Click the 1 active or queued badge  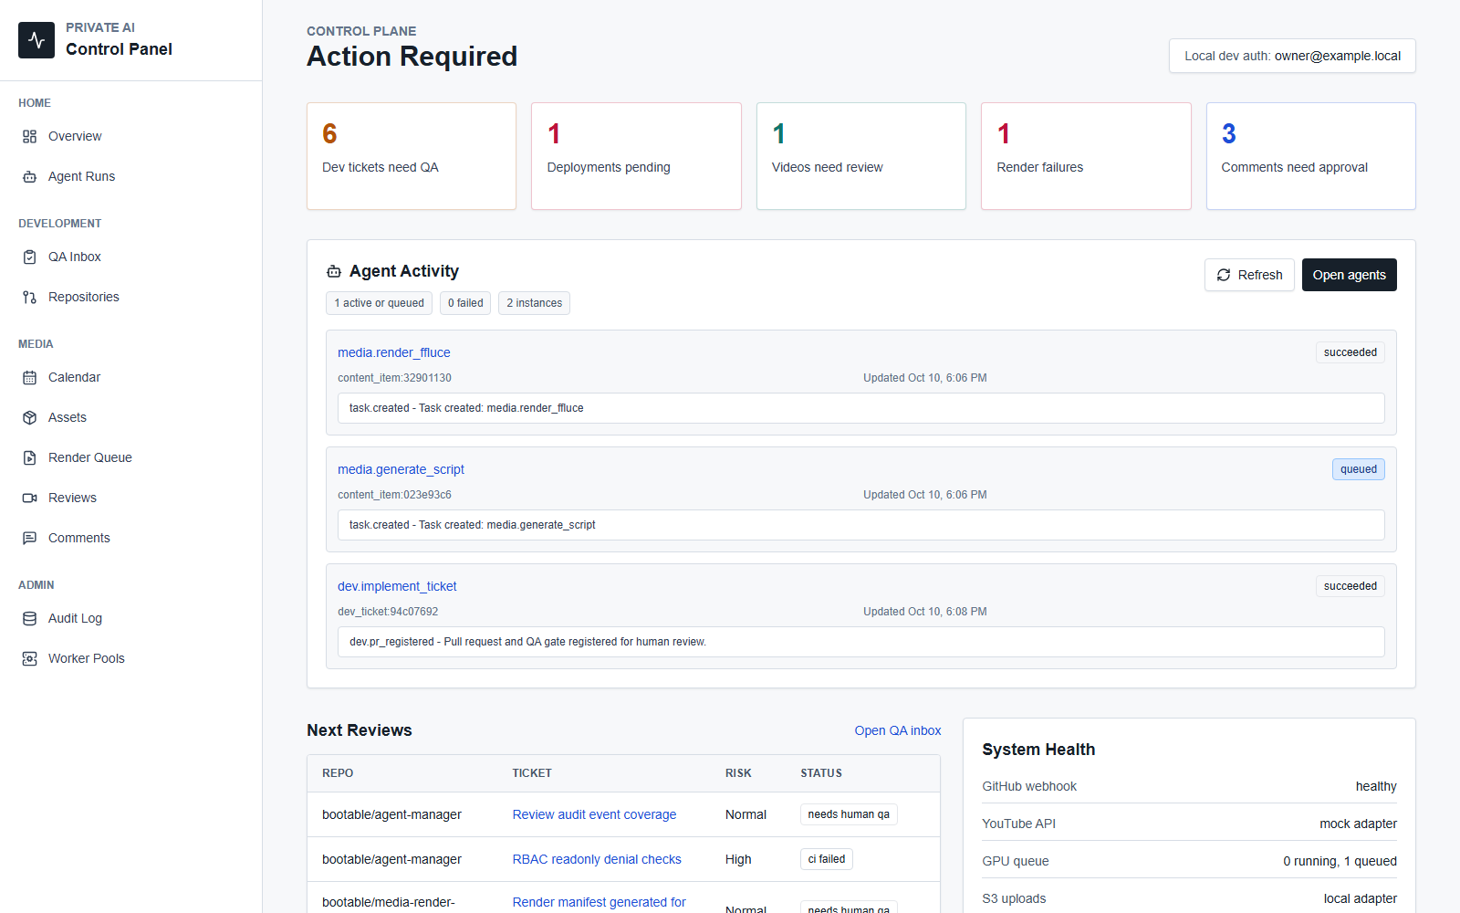click(x=379, y=303)
